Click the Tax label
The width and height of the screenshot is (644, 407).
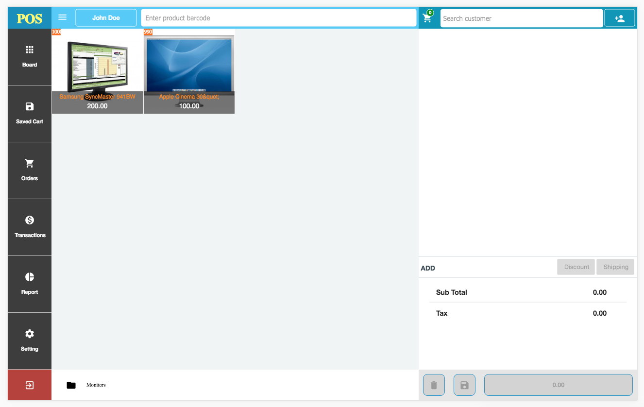point(442,313)
